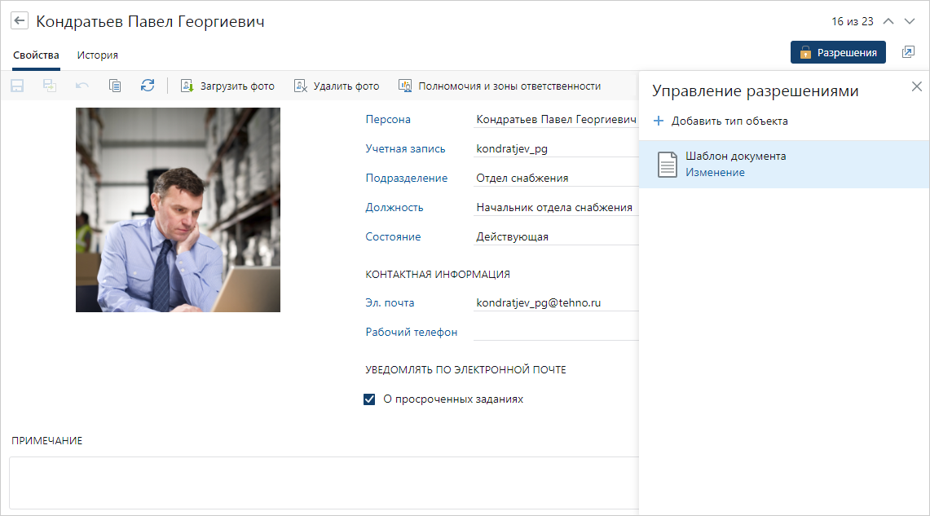Uncheck the overdue tasks notification checkbox

pos(369,399)
